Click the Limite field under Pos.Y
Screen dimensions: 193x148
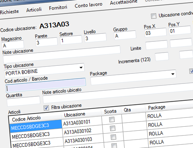tap(181, 43)
